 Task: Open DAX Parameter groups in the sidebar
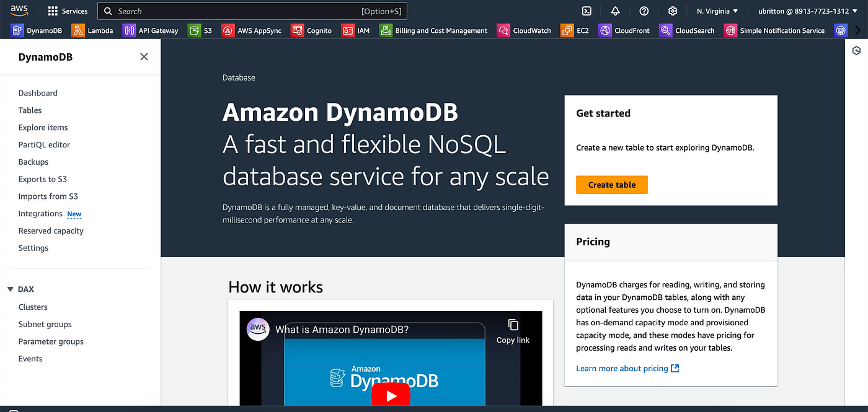click(x=51, y=341)
